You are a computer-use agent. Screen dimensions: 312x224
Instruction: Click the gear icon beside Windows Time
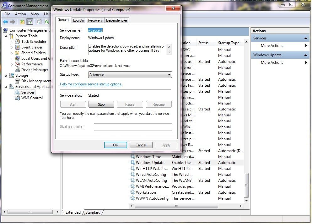(x=132, y=156)
